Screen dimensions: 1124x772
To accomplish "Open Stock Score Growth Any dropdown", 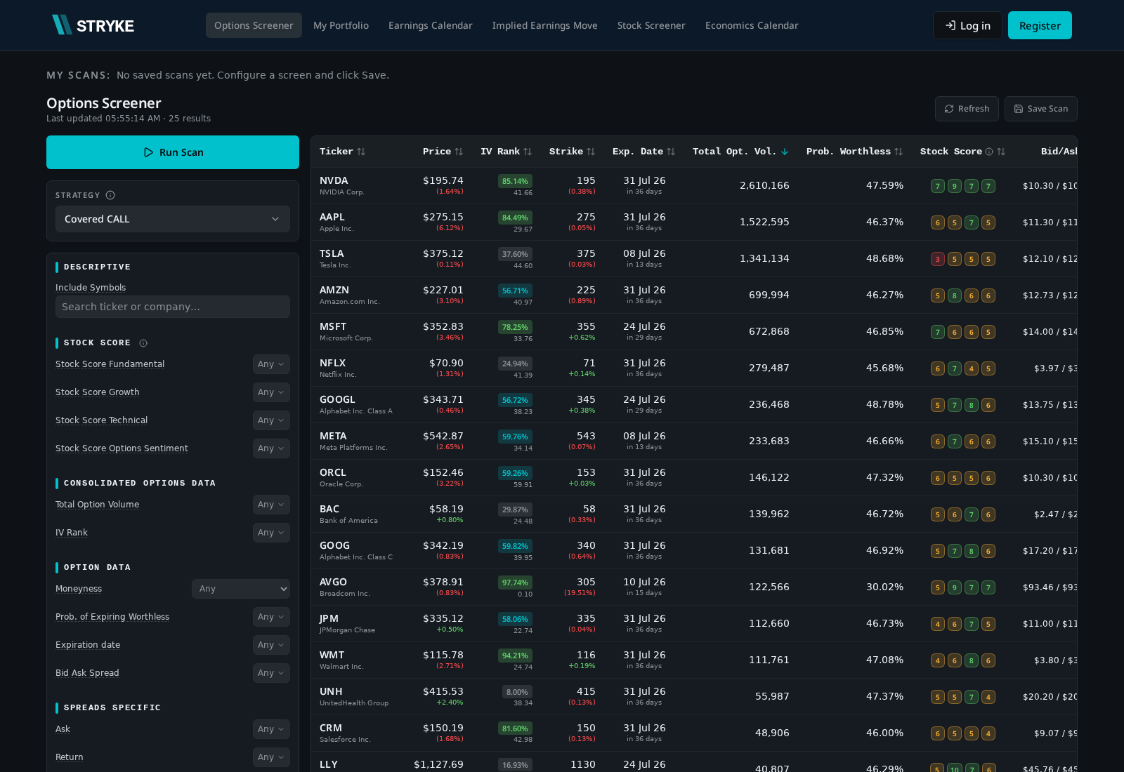I will click(271, 392).
